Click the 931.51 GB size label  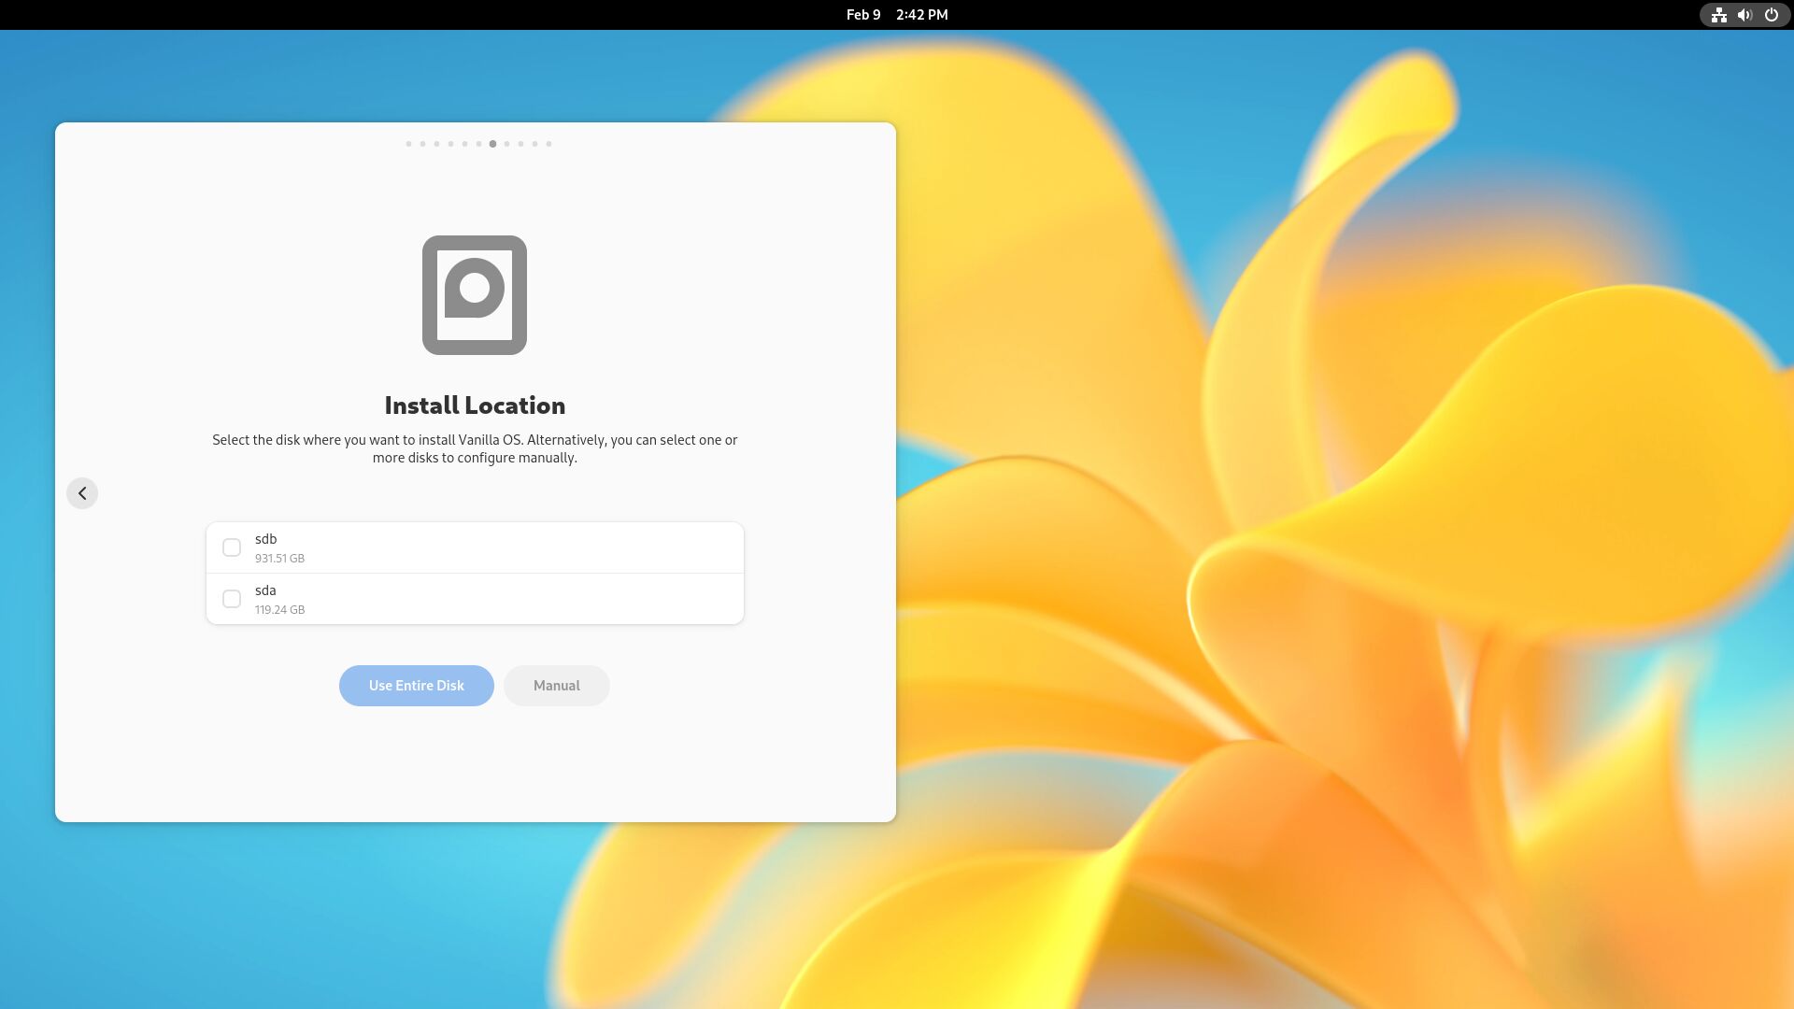(279, 559)
